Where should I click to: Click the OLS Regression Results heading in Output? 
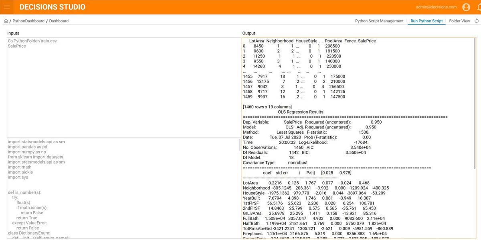click(300, 112)
